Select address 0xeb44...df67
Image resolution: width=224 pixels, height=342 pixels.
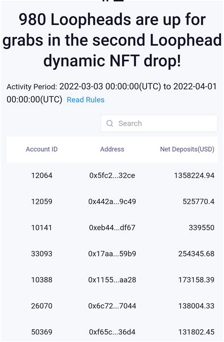[x=112, y=228]
